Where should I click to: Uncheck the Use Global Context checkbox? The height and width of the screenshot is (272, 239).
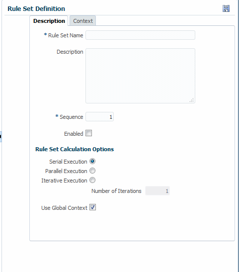click(x=92, y=207)
